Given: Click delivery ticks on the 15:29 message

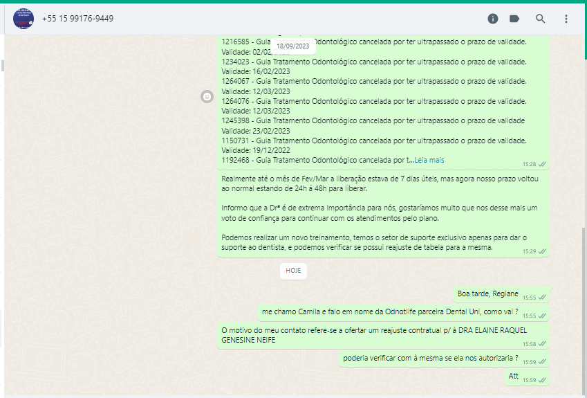Looking at the screenshot, I should (543, 251).
